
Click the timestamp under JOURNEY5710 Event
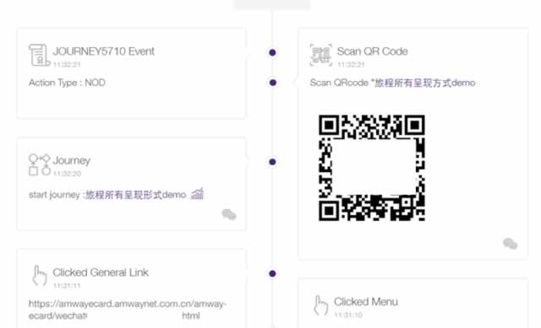coord(67,64)
